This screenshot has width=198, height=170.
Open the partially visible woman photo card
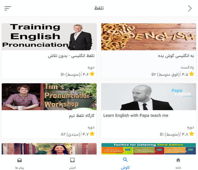(x=49, y=149)
